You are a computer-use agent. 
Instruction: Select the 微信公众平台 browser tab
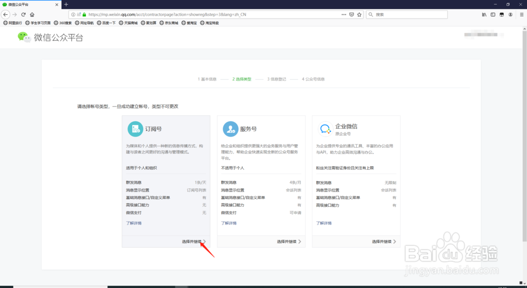[30, 5]
